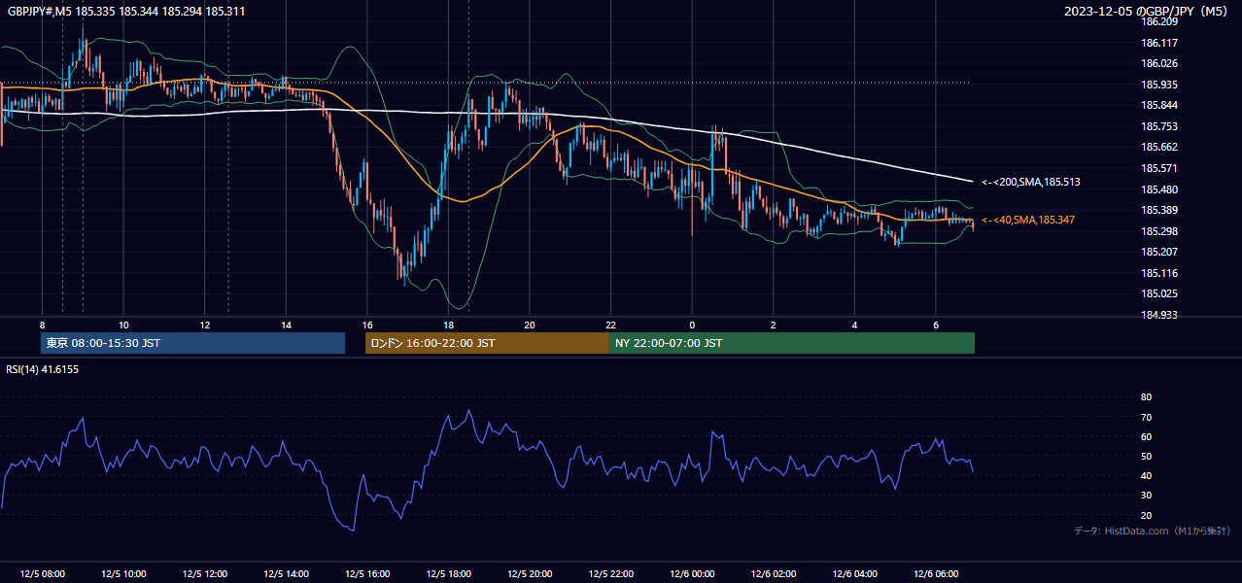The height and width of the screenshot is (583, 1242).
Task: Click price axis label 185.753
Action: 1159,126
